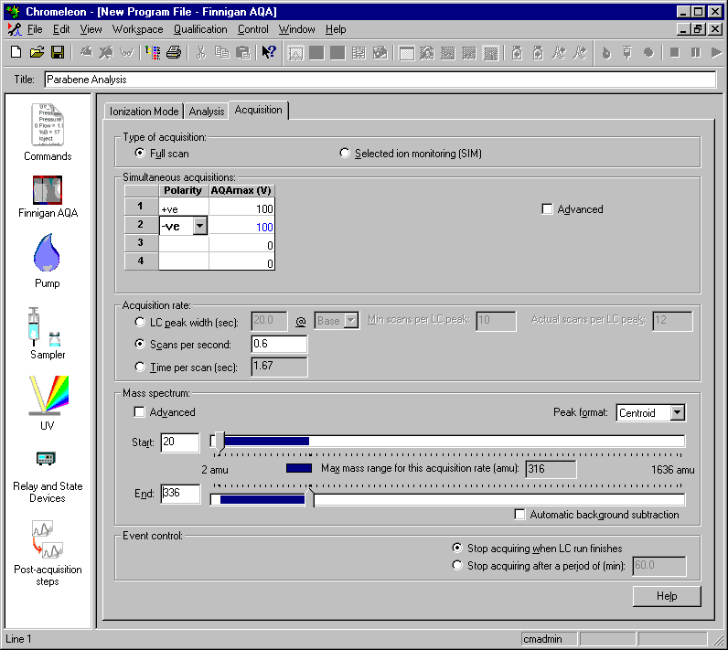Screen dimensions: 728x650
Task: Click the Start mass value field
Action: 180,442
